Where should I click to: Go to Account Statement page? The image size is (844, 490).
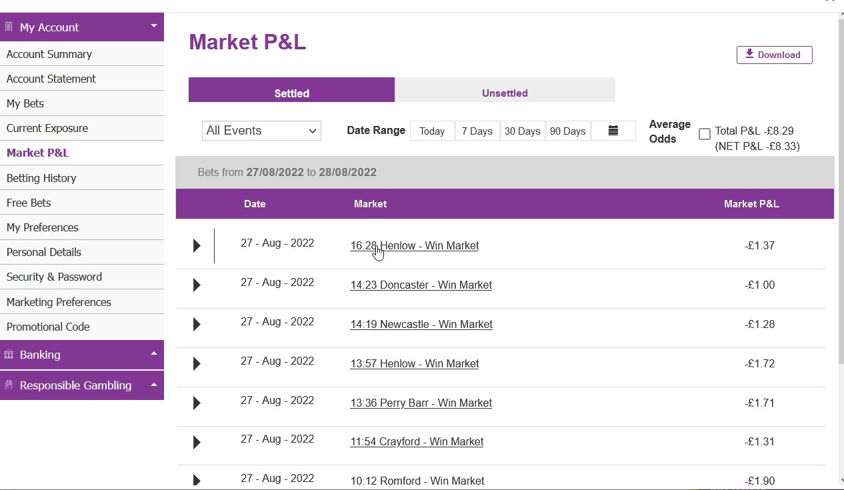[51, 79]
